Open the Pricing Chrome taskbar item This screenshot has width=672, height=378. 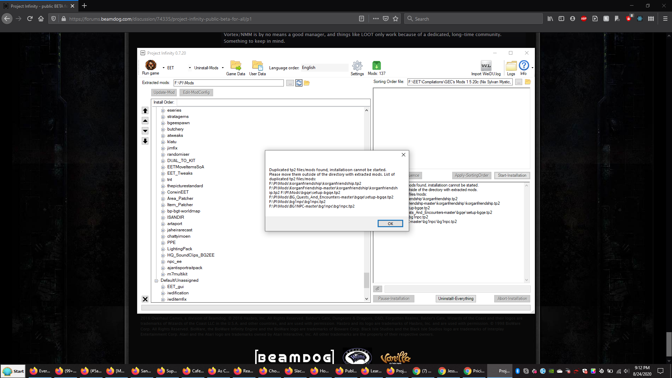point(475,371)
